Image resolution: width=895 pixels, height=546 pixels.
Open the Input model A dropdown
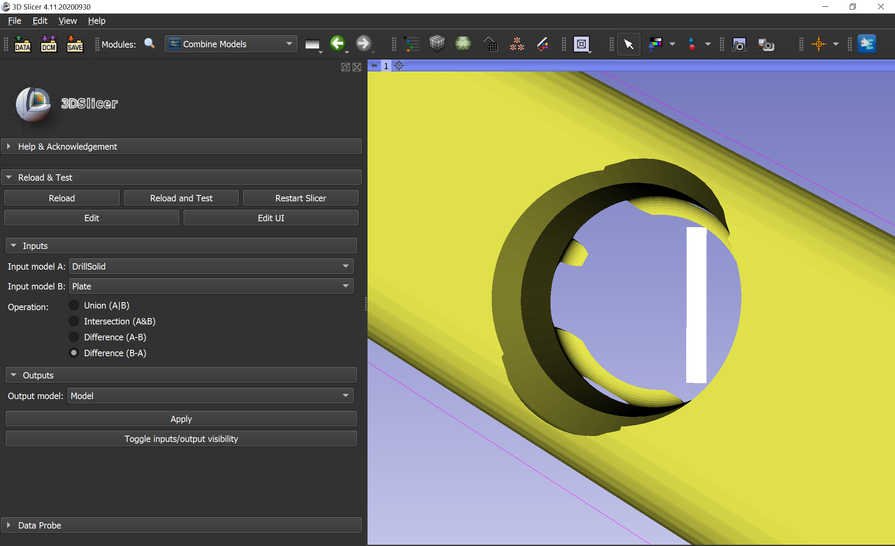point(345,266)
